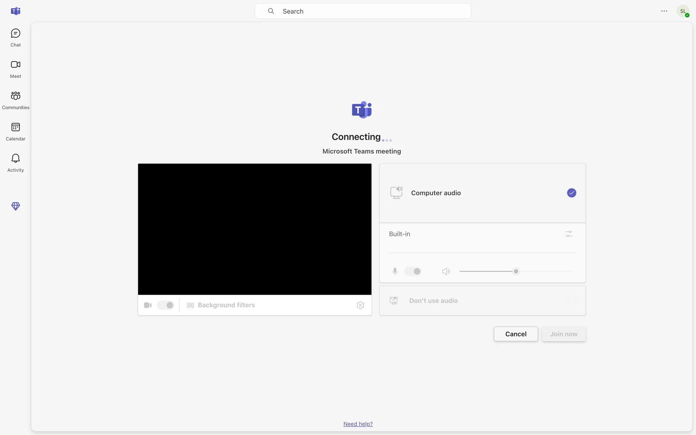
Task: Open audio device settings sliders icon
Action: coord(569,234)
